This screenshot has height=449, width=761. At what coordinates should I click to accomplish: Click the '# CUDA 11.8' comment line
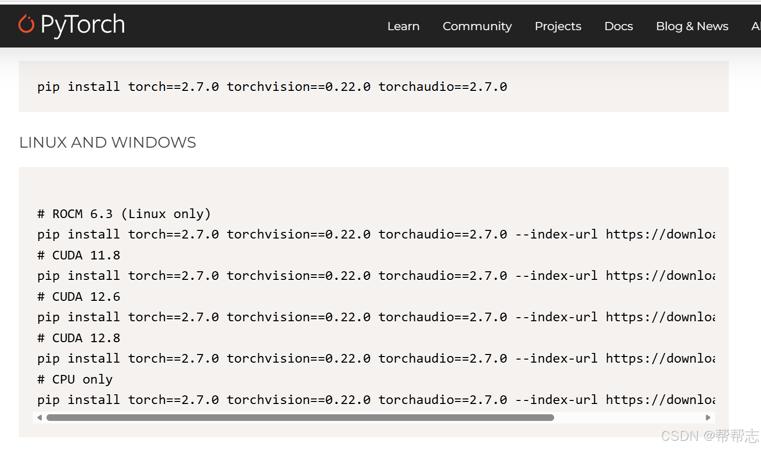pyautogui.click(x=79, y=255)
